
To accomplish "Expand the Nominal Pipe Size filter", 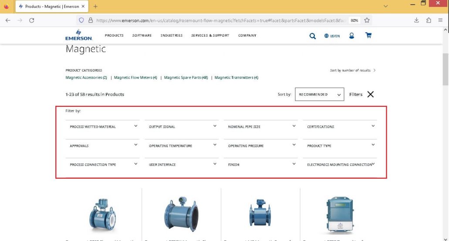I will point(261,126).
